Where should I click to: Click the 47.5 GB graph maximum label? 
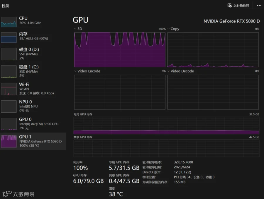point(254,137)
